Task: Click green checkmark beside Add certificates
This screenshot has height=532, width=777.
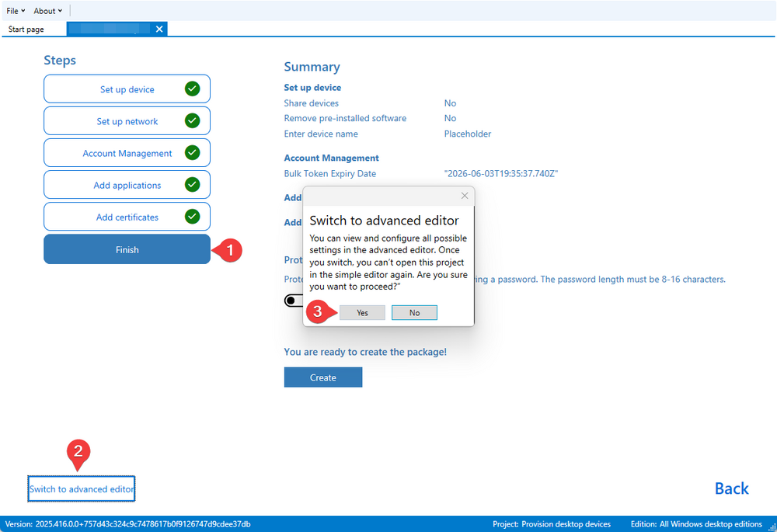Action: tap(192, 217)
